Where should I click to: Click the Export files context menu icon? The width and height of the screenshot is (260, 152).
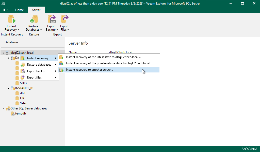click(23, 77)
